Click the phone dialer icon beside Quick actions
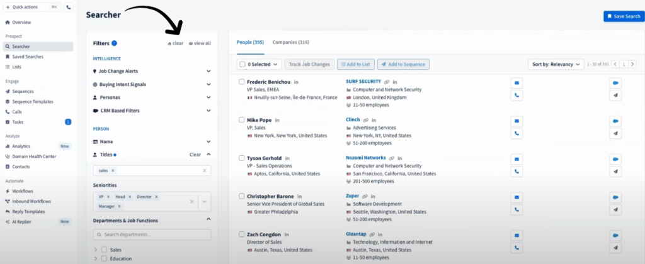The width and height of the screenshot is (645, 264). click(x=68, y=7)
